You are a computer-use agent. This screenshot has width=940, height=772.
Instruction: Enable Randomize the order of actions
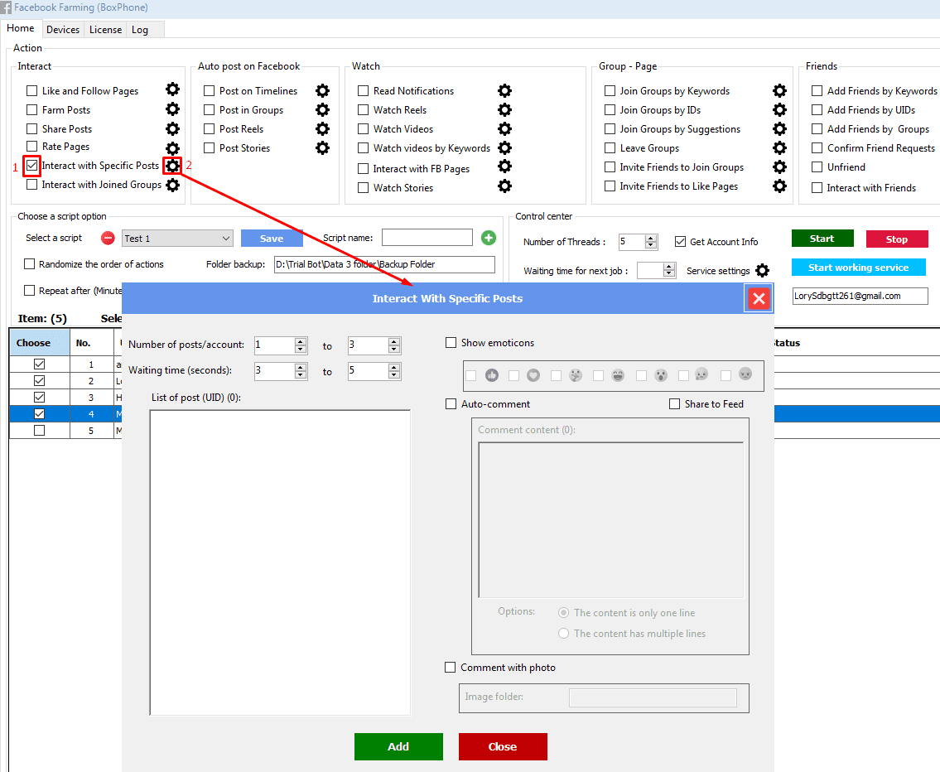(29, 263)
